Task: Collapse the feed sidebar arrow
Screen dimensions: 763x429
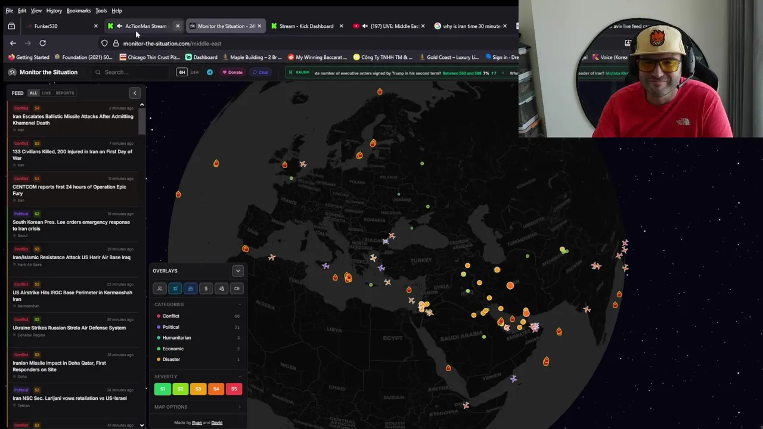Action: tap(135, 93)
